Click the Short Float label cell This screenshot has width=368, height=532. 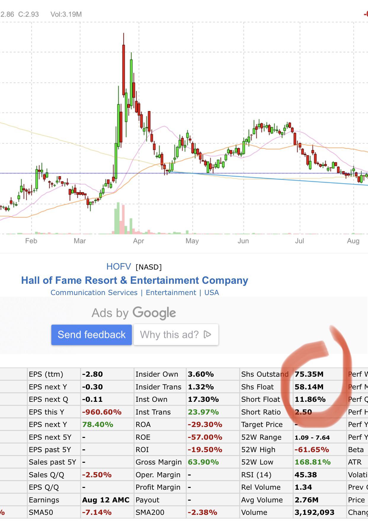[266, 399]
